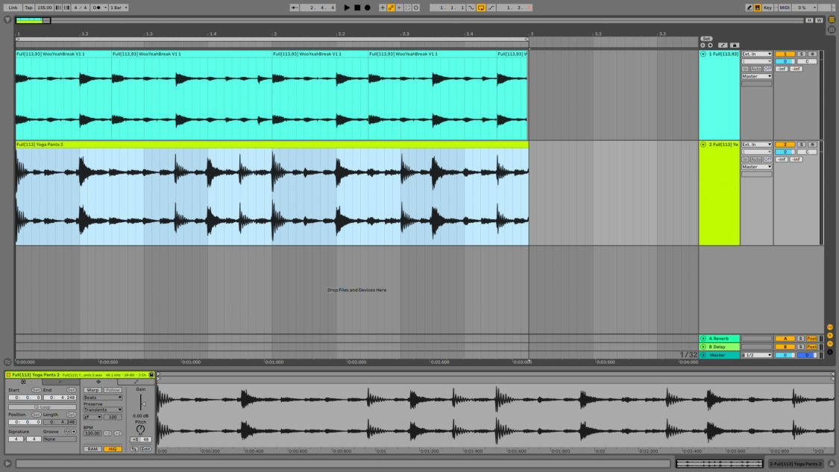Screen dimensions: 839x472
Task: Click the hot-swap icon in the clip title bar
Action: click(x=151, y=375)
